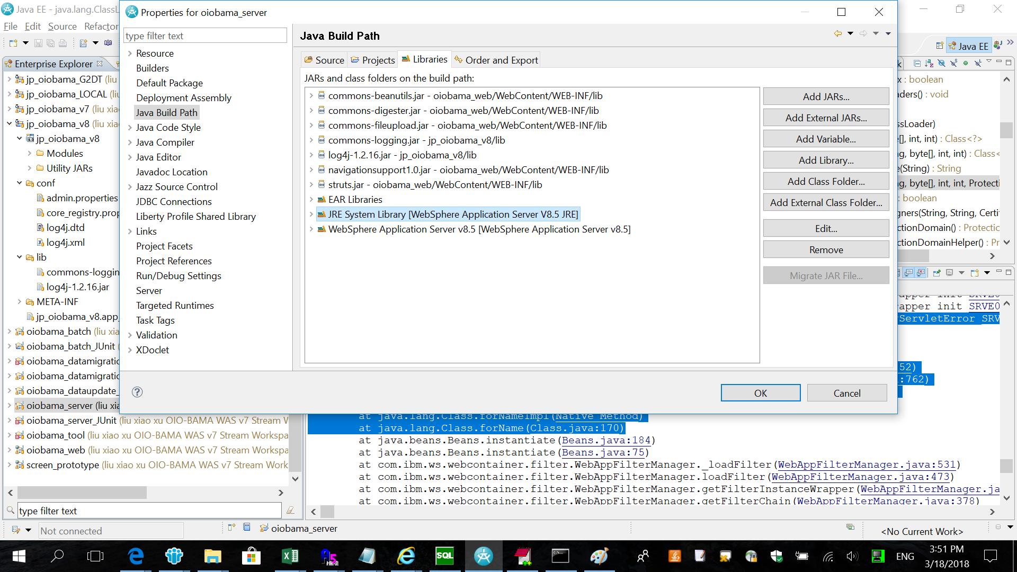Image resolution: width=1017 pixels, height=572 pixels.
Task: Select Targeted Runtimes in properties list
Action: [175, 306]
